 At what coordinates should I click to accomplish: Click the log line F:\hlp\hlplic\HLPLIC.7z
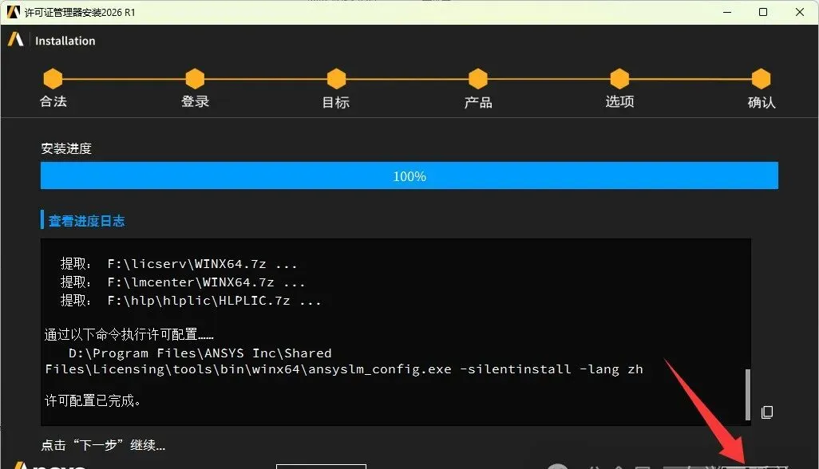pos(191,301)
